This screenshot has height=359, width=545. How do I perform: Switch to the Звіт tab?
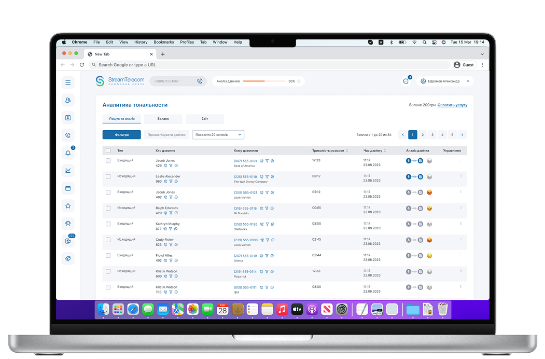pos(205,119)
